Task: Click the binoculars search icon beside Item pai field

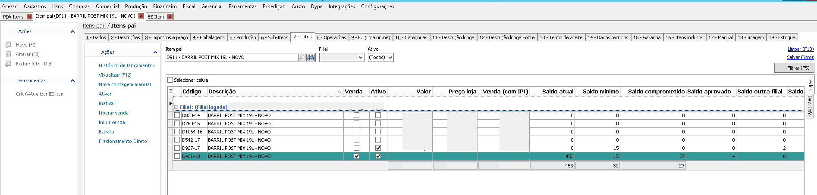Action: 311,57
